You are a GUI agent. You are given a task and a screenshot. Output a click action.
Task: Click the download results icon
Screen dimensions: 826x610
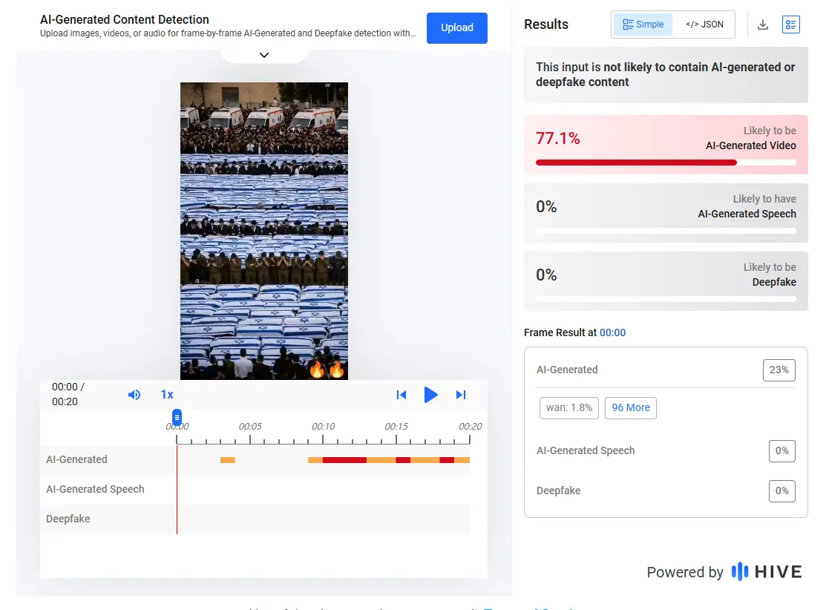tap(762, 24)
